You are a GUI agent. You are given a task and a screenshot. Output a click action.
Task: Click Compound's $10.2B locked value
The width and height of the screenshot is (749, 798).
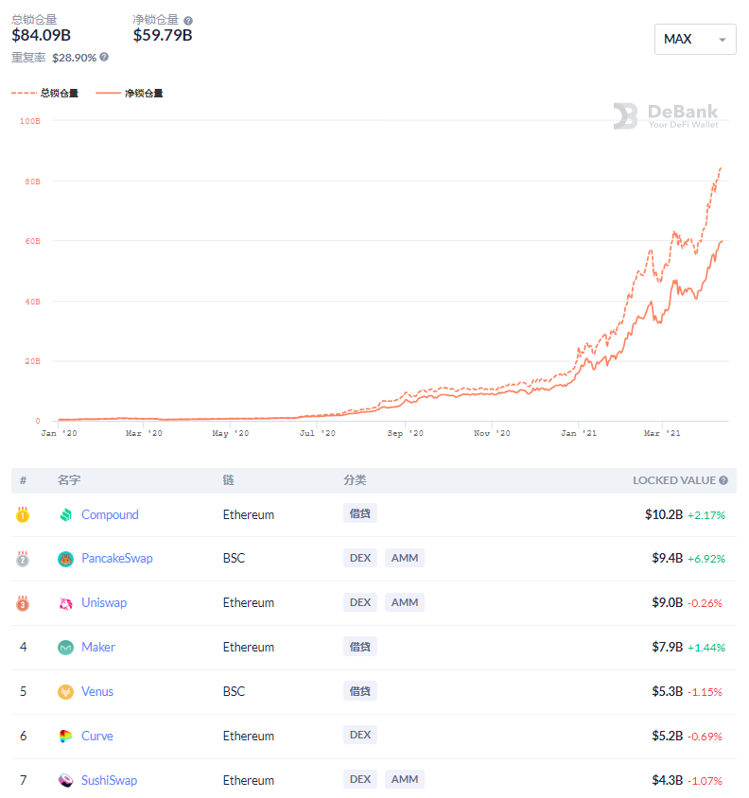(x=664, y=514)
